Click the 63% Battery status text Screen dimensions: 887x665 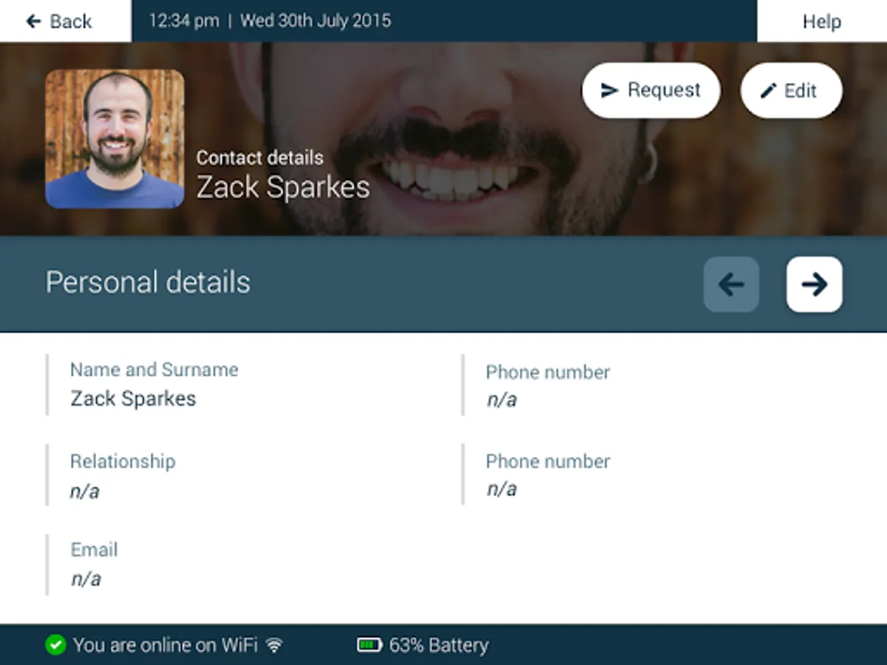(x=439, y=645)
